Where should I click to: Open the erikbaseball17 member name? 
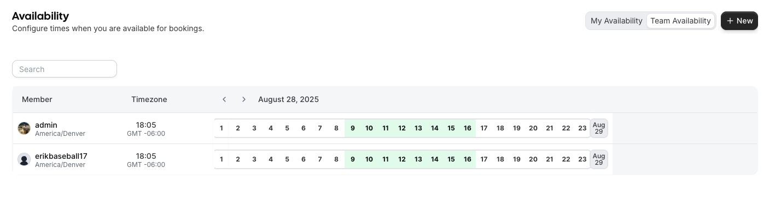pyautogui.click(x=61, y=156)
